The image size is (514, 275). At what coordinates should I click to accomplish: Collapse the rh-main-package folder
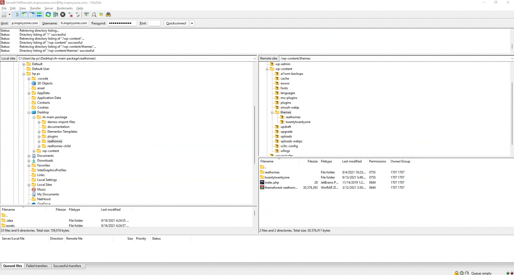34,117
